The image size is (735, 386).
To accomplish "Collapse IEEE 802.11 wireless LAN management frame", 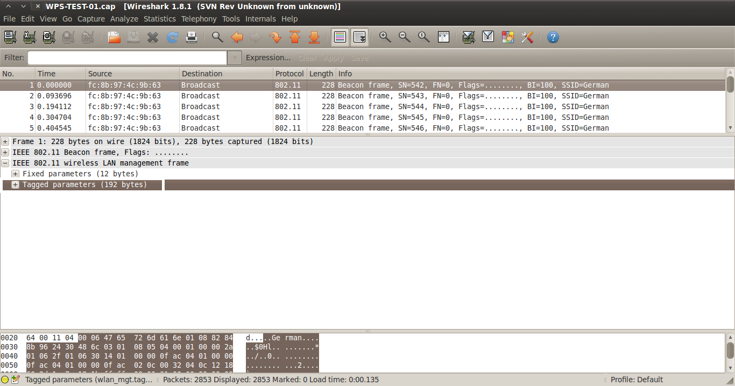I will [5, 163].
